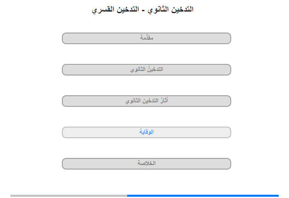Choose the first menu item مقدّمة
Screen dimensions: 289x198
pos(146,38)
